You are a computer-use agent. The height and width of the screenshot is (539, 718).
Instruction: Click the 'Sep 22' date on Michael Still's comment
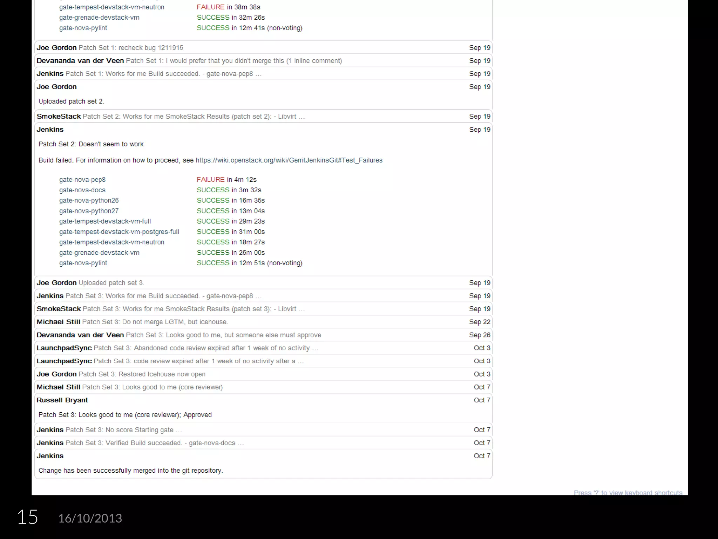point(480,322)
